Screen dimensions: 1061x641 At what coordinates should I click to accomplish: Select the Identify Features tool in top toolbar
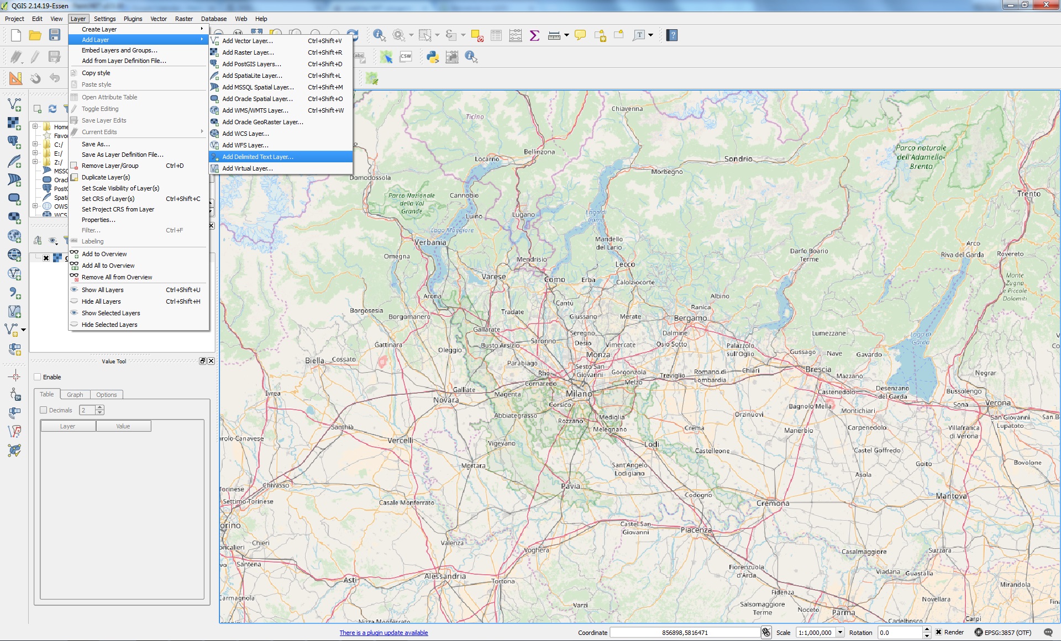[379, 35]
